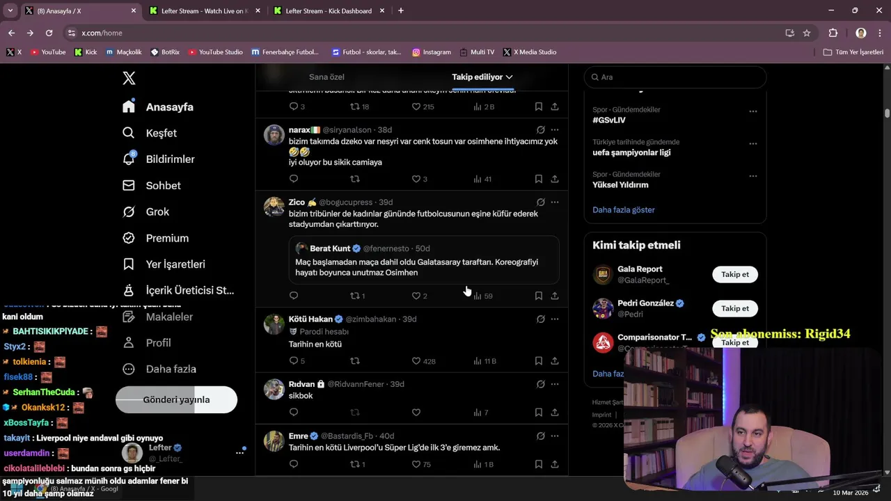The image size is (891, 501).
Task: Reply to narax's post
Action: point(294,179)
